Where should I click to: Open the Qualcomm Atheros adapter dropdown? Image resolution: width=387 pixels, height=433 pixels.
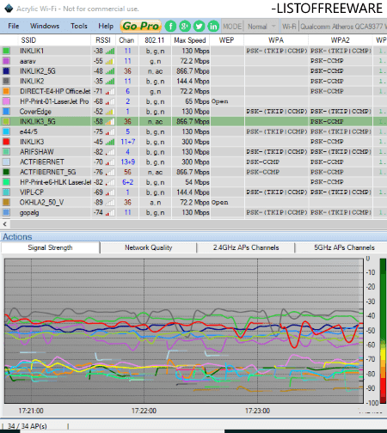(343, 27)
